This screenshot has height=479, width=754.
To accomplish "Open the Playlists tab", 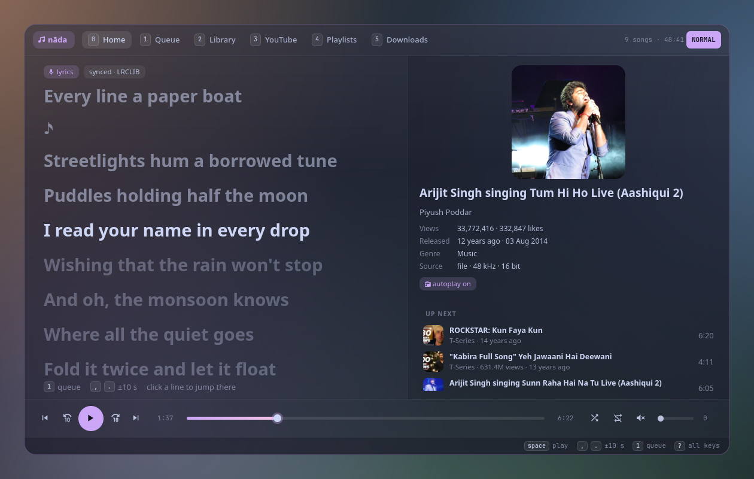I will pos(334,40).
